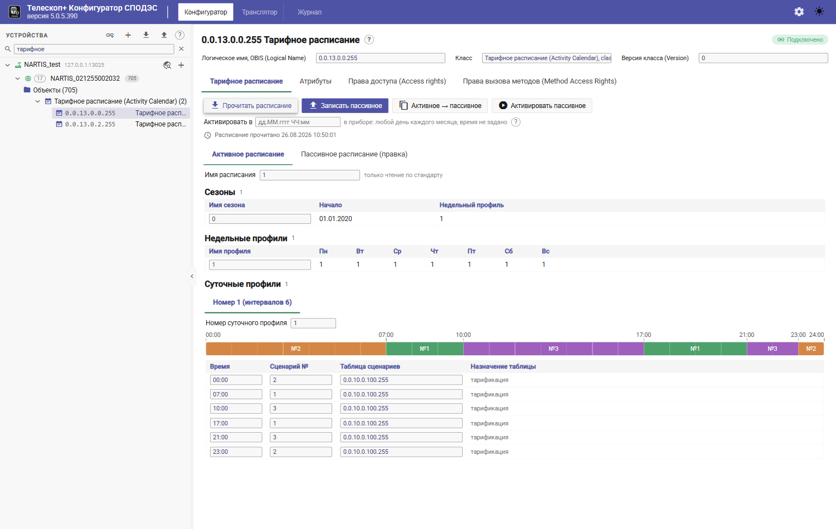Viewport: 836px width, 529px height.
Task: Click the calendar icon beside Тарифное расписание (Activity Calendar) (2)
Action: pyautogui.click(x=48, y=101)
